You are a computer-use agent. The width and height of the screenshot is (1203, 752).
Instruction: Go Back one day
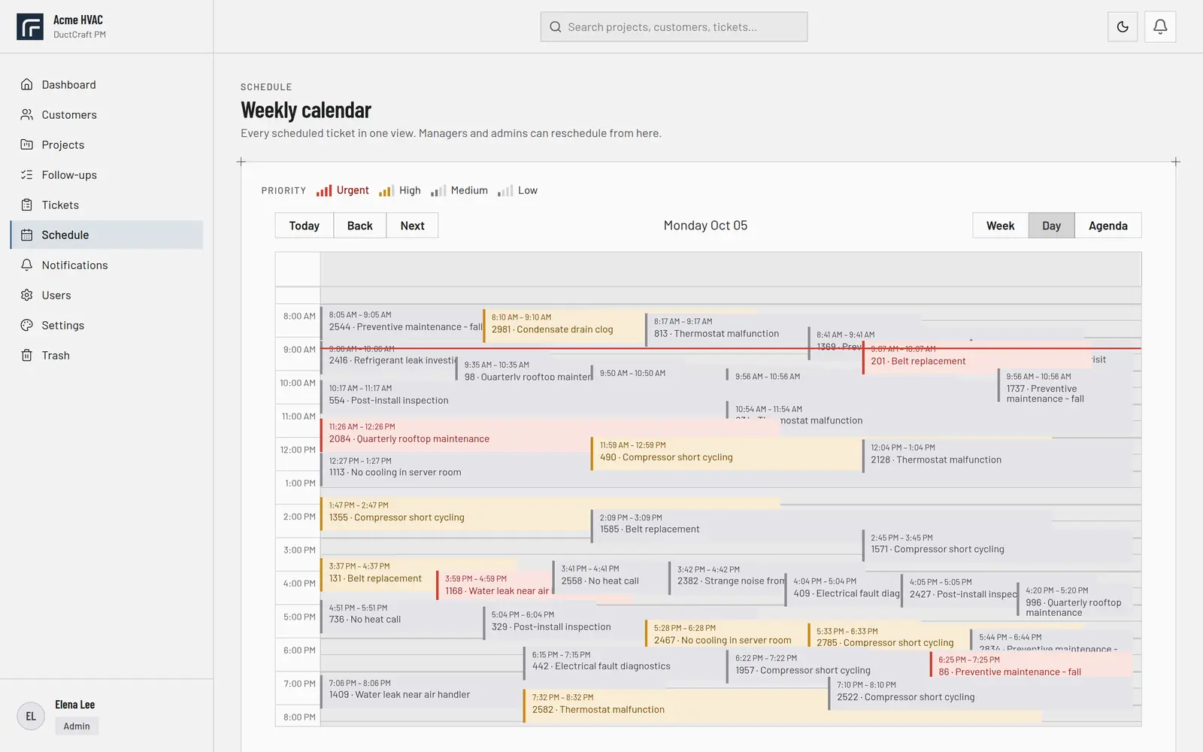359,226
